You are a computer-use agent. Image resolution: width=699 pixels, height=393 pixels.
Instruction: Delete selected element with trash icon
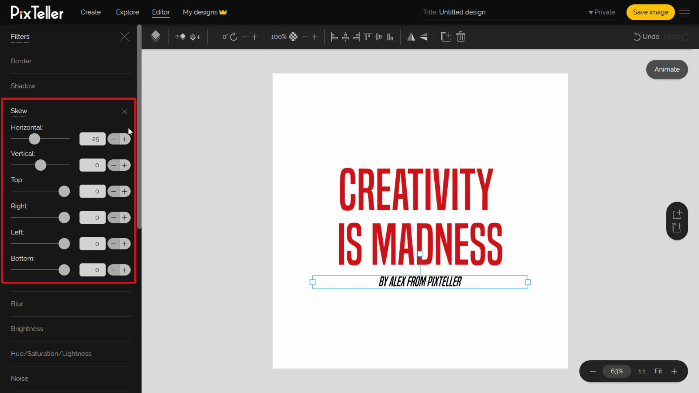[x=461, y=37]
